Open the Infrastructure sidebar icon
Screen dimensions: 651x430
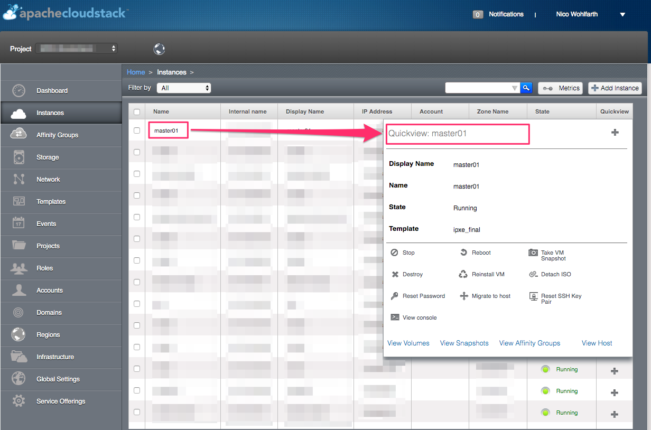click(18, 357)
